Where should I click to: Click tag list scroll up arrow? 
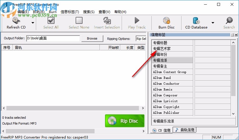(x=233, y=42)
